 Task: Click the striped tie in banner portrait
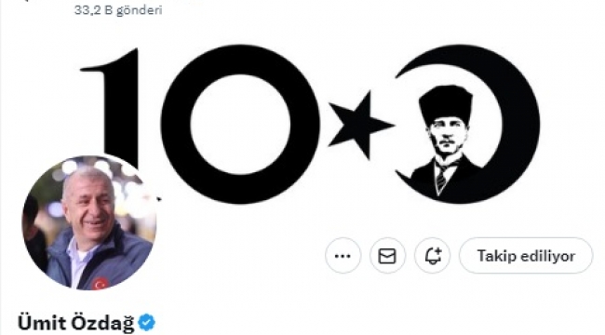(x=441, y=179)
